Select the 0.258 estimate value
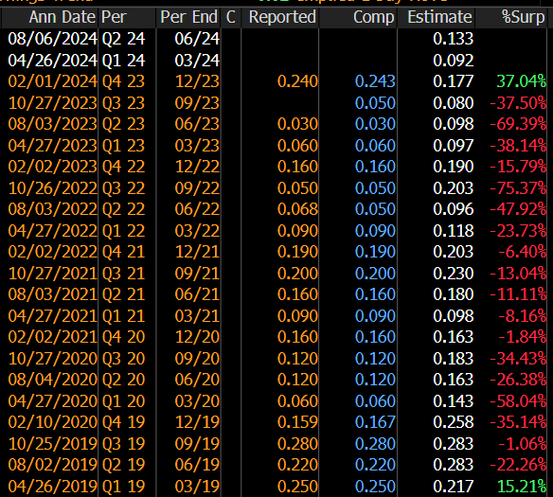553x497 pixels. 454,422
